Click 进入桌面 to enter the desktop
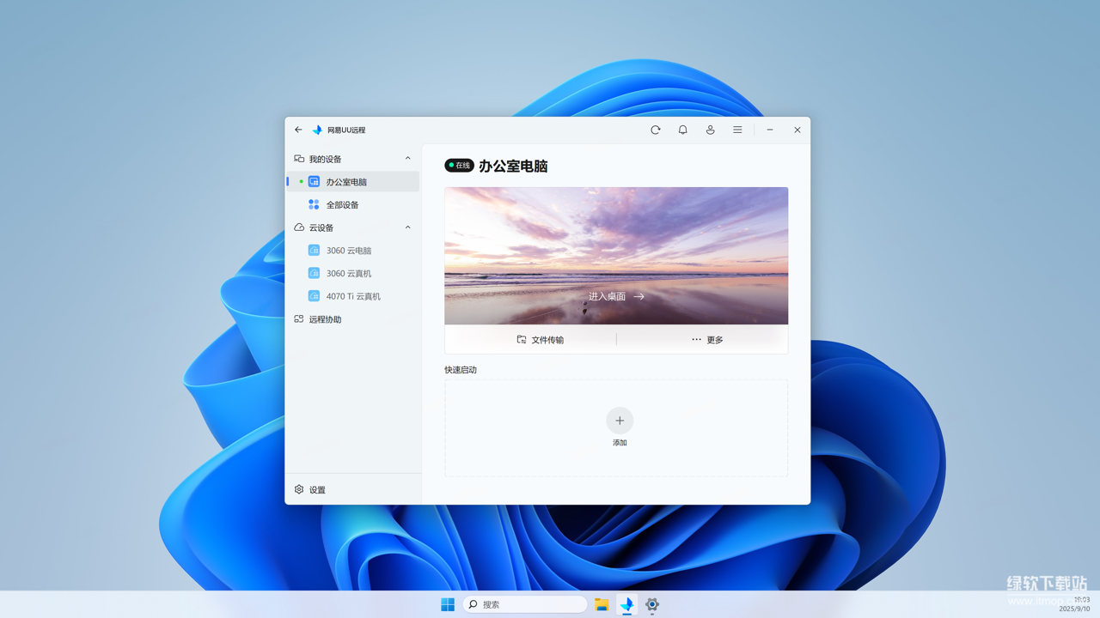The image size is (1100, 618). [615, 295]
